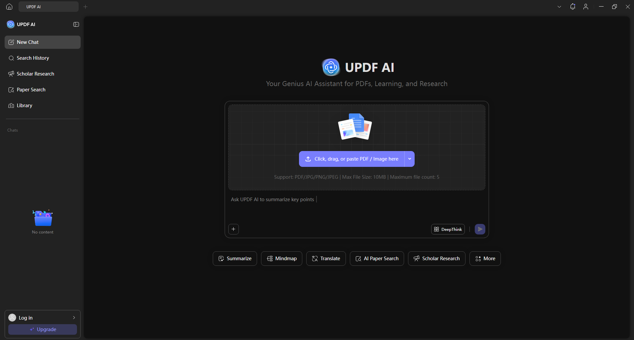Viewport: 634px width, 340px height.
Task: Click the large UPDF AI logo in the center
Action: [x=331, y=67]
